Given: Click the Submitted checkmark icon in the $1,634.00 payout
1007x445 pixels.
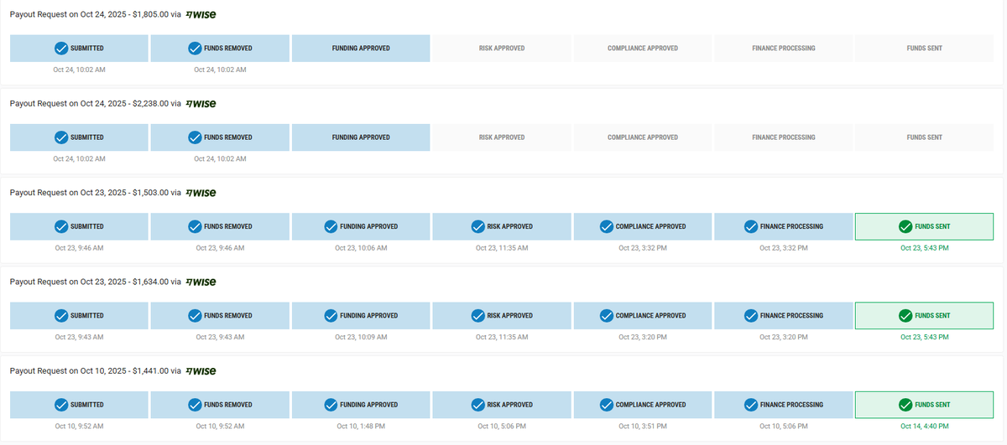Looking at the screenshot, I should point(60,316).
